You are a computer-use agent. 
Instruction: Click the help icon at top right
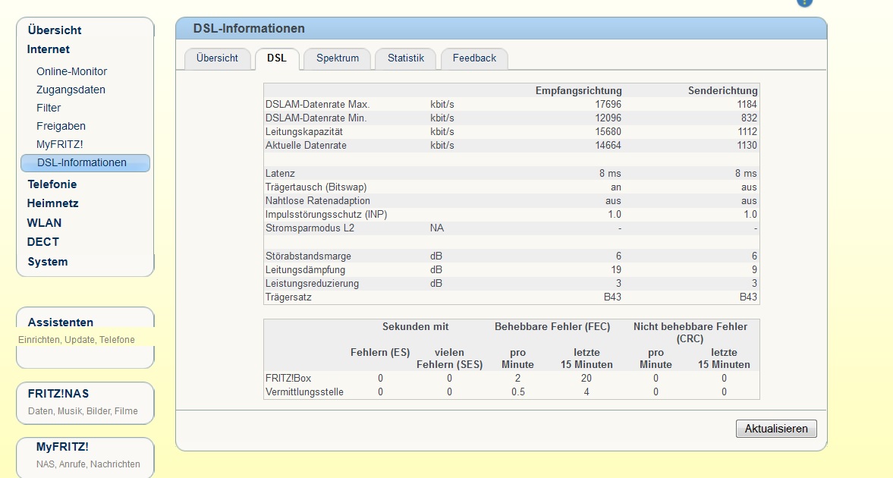point(804,2)
